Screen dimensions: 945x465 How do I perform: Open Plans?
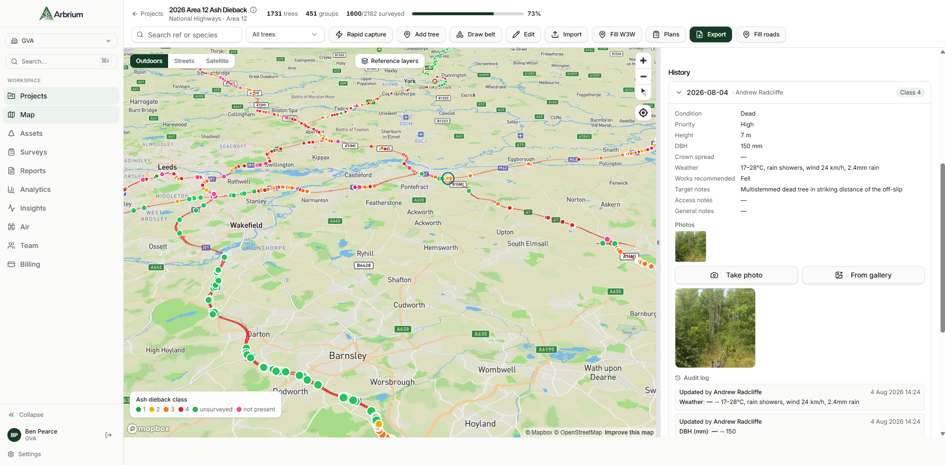(666, 34)
